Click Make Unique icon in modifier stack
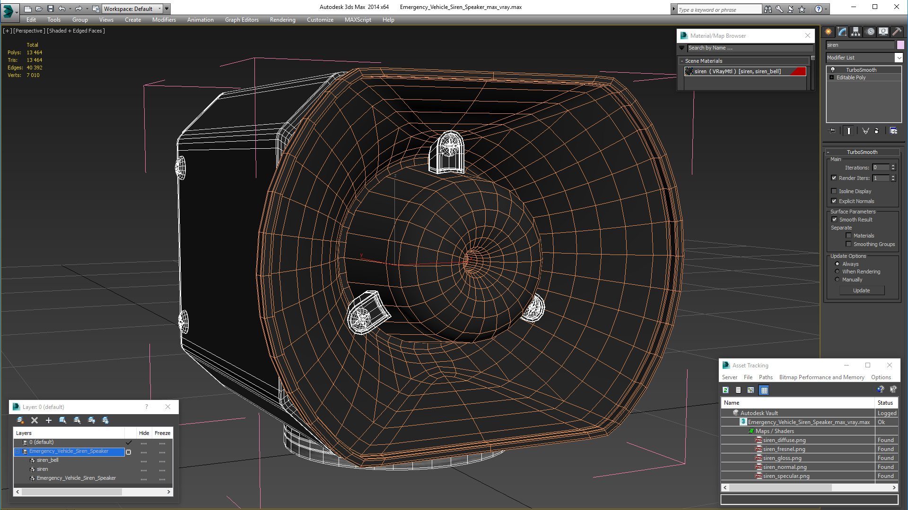The image size is (908, 510). tap(865, 131)
